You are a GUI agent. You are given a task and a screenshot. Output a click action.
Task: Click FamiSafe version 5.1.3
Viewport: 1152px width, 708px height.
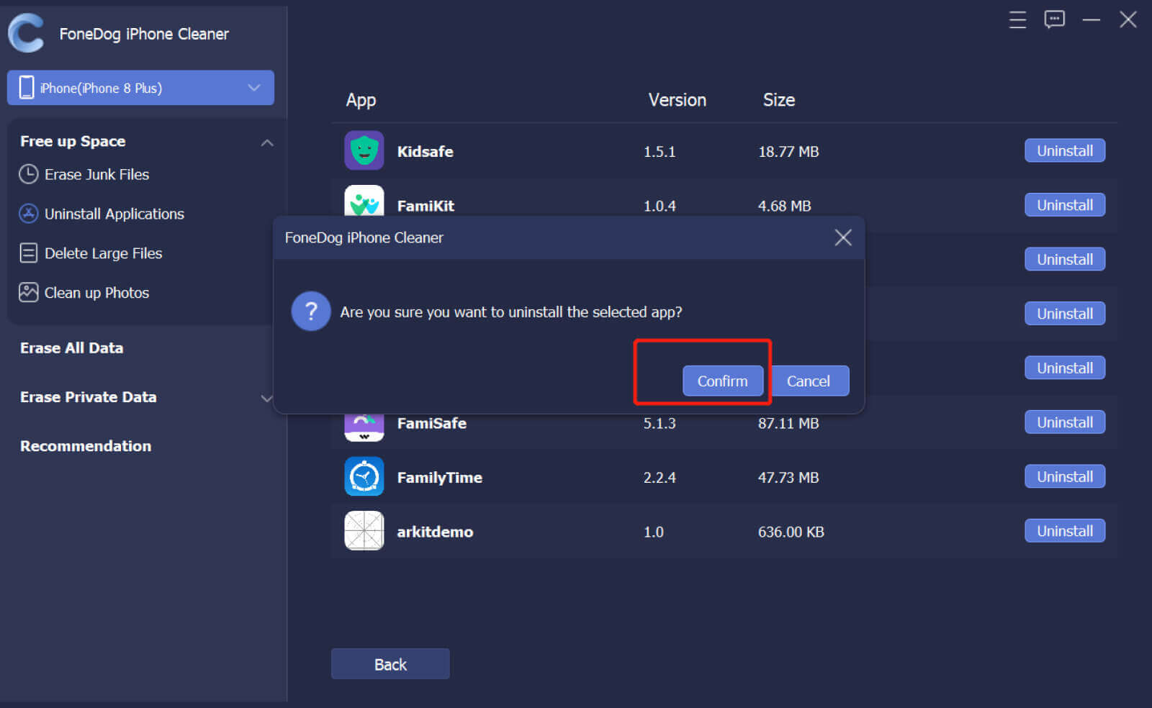coord(659,423)
